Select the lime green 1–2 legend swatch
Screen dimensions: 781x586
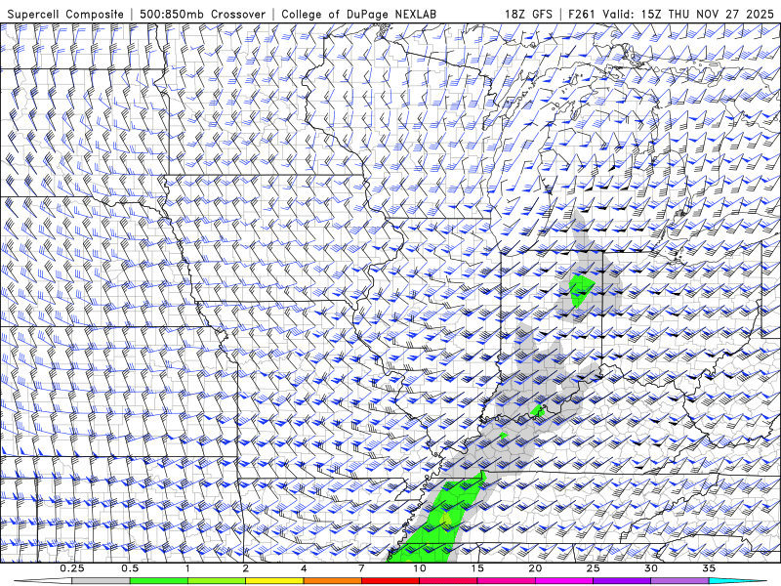point(216,581)
